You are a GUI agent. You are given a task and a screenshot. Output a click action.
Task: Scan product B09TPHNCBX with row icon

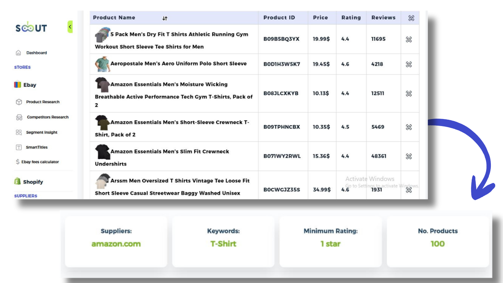click(409, 127)
